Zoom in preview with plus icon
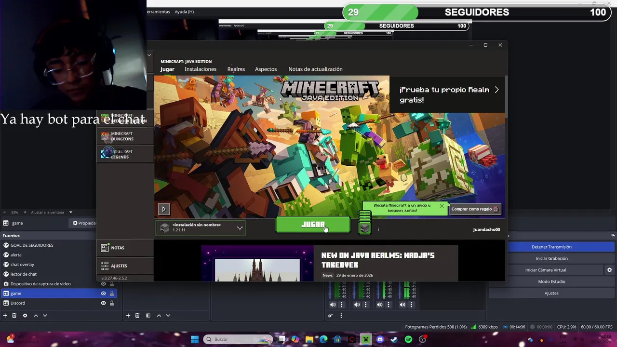The width and height of the screenshot is (617, 347). point(25,212)
